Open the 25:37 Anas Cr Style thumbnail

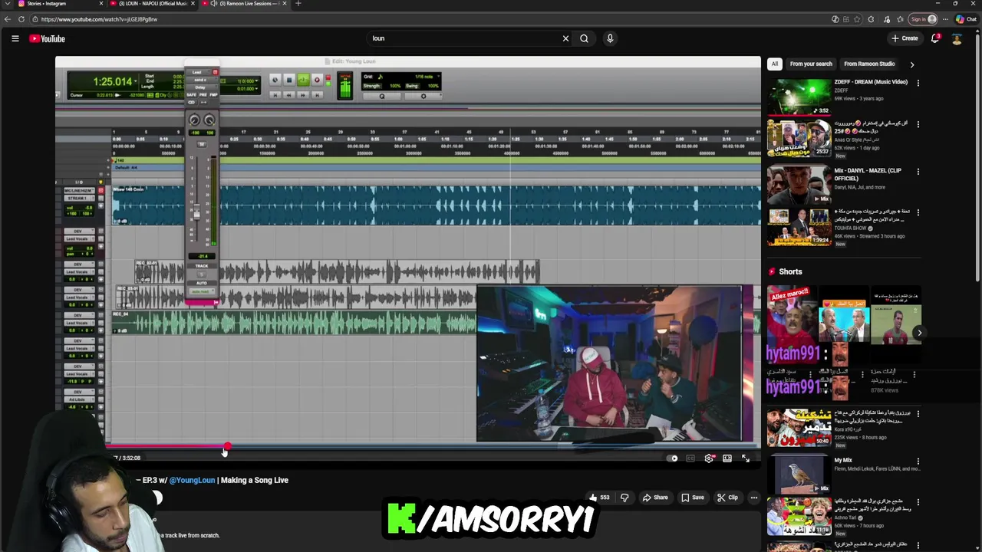[x=799, y=138]
